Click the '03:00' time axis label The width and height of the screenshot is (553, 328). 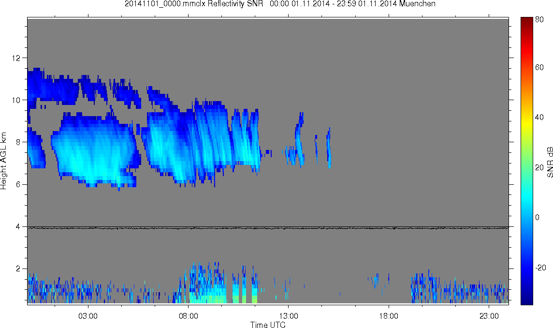tap(88, 316)
